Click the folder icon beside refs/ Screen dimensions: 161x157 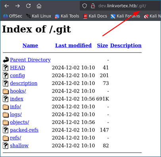pos(6,138)
